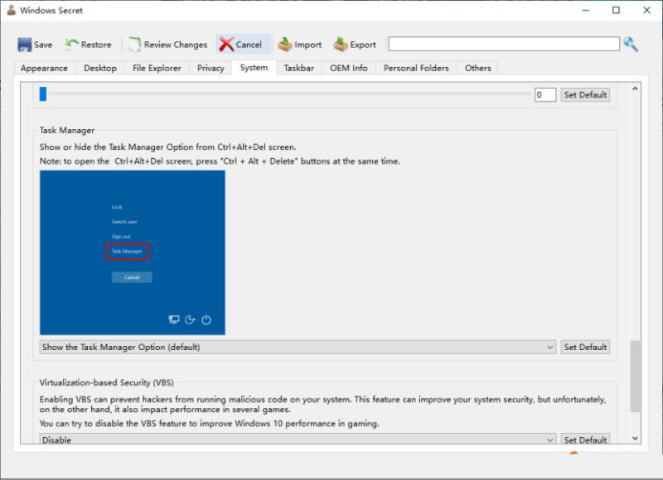Open the Show the Task Manager Option dropdown
This screenshot has width=663, height=480.
click(298, 347)
